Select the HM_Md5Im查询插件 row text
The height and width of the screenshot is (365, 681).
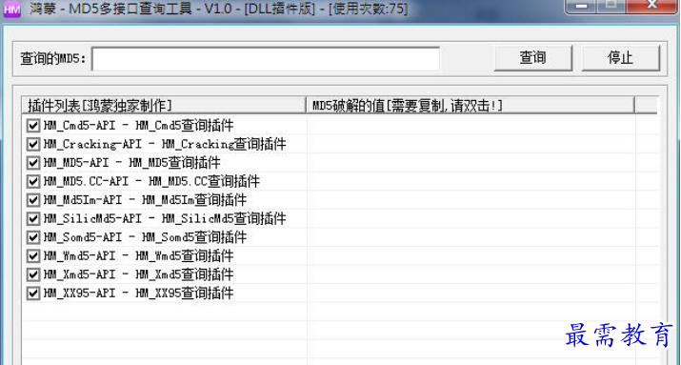coord(145,200)
